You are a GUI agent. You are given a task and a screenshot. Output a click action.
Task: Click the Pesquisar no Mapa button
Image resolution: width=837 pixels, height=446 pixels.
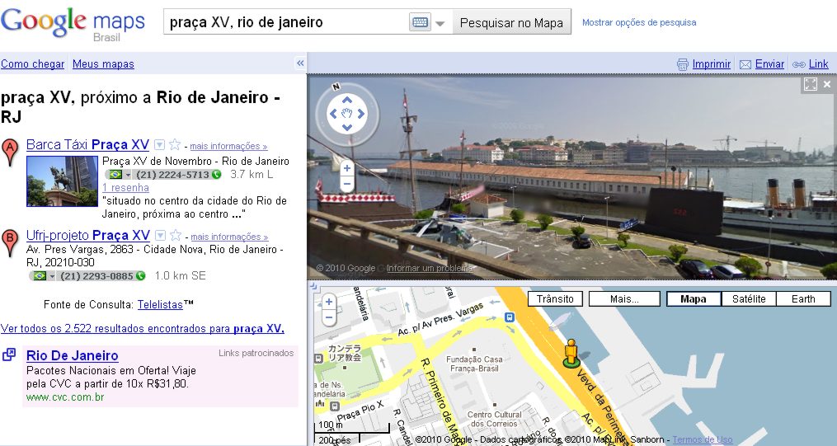[x=511, y=22]
